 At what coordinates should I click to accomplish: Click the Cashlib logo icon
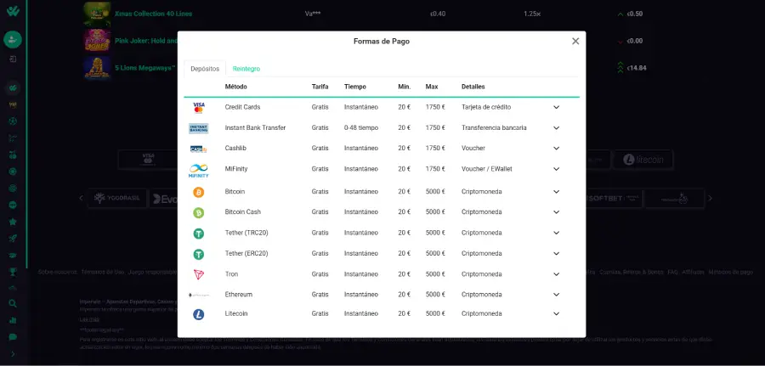pyautogui.click(x=199, y=149)
